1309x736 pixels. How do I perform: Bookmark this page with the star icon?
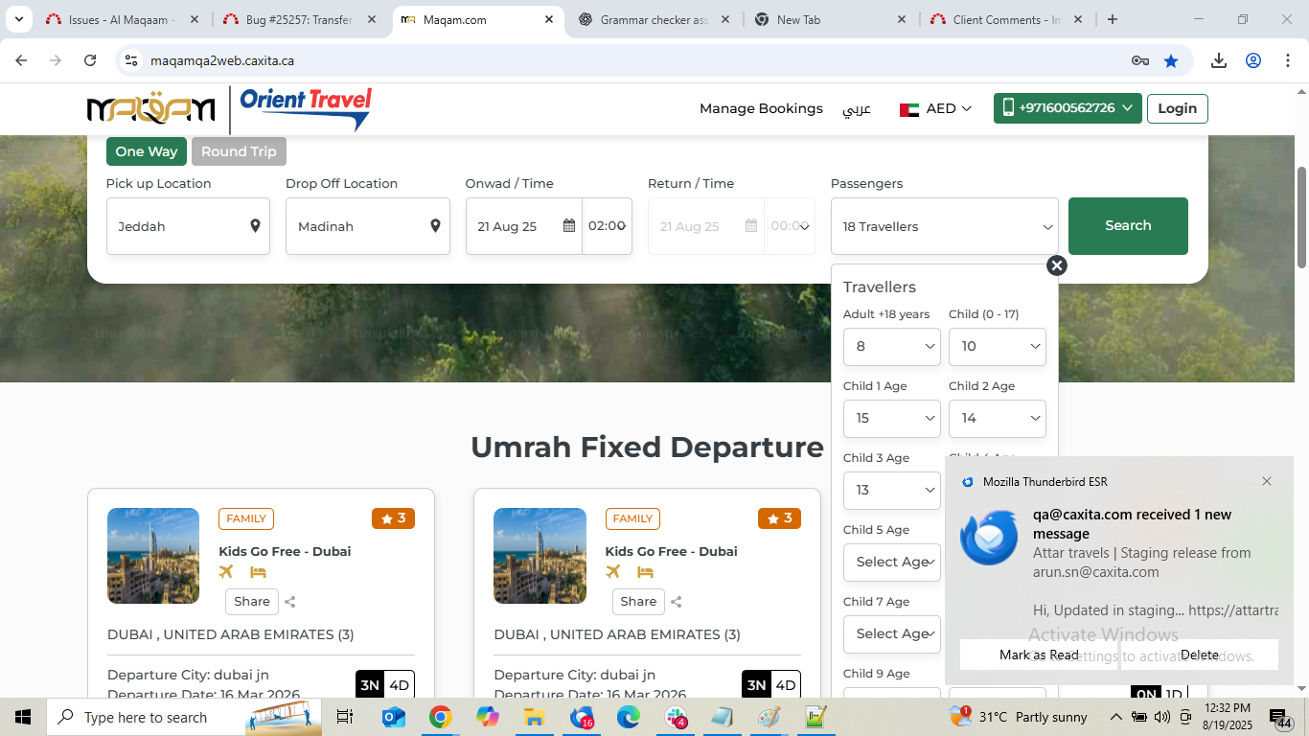[1171, 60]
